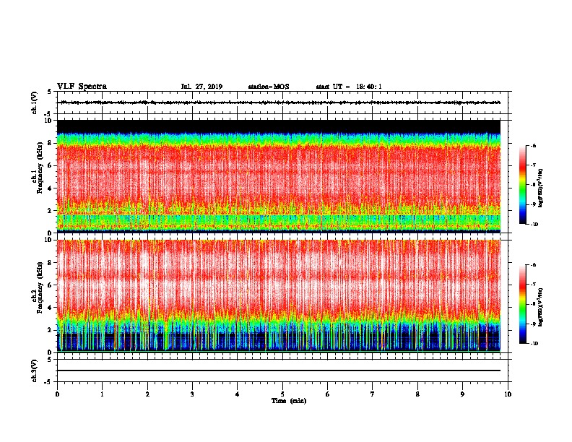Click the "ch.1(V)" waveform axis label
This screenshot has height=442, width=572.
[34, 103]
